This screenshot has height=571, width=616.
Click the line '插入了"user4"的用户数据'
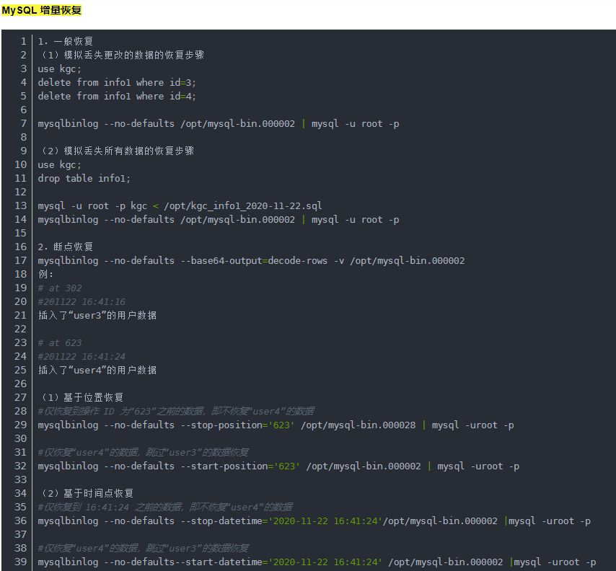pos(97,370)
